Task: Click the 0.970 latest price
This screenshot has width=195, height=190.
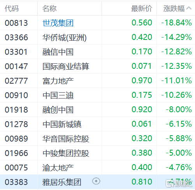Action: [x=142, y=81]
